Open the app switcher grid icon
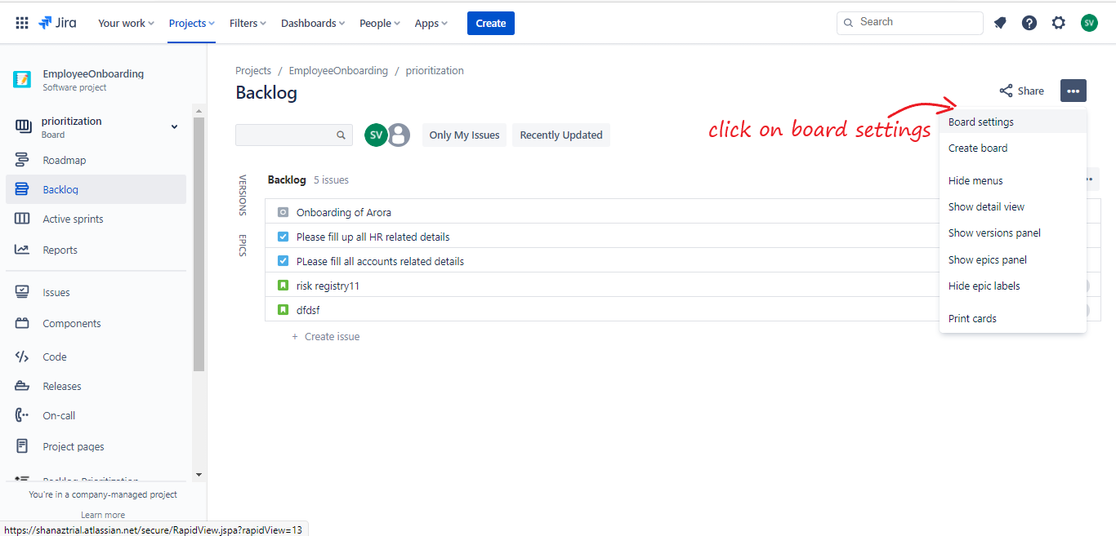The image size is (1116, 536). [x=22, y=23]
